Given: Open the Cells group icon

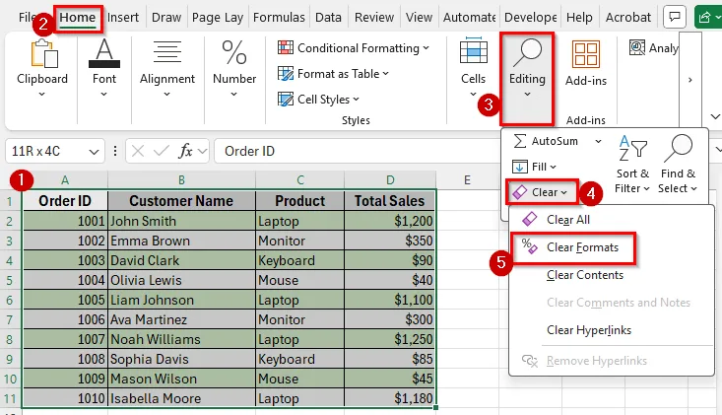Looking at the screenshot, I should (474, 50).
